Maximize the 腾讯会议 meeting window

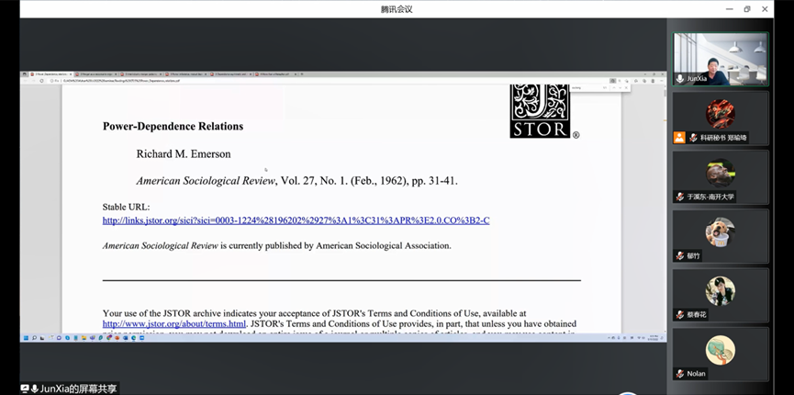[746, 9]
